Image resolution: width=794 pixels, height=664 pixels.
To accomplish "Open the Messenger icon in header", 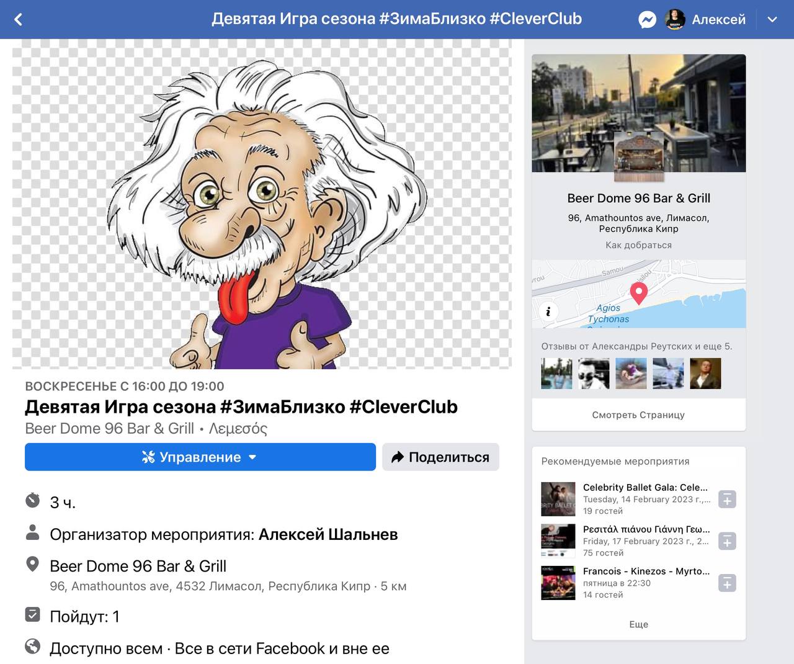I will 647,19.
